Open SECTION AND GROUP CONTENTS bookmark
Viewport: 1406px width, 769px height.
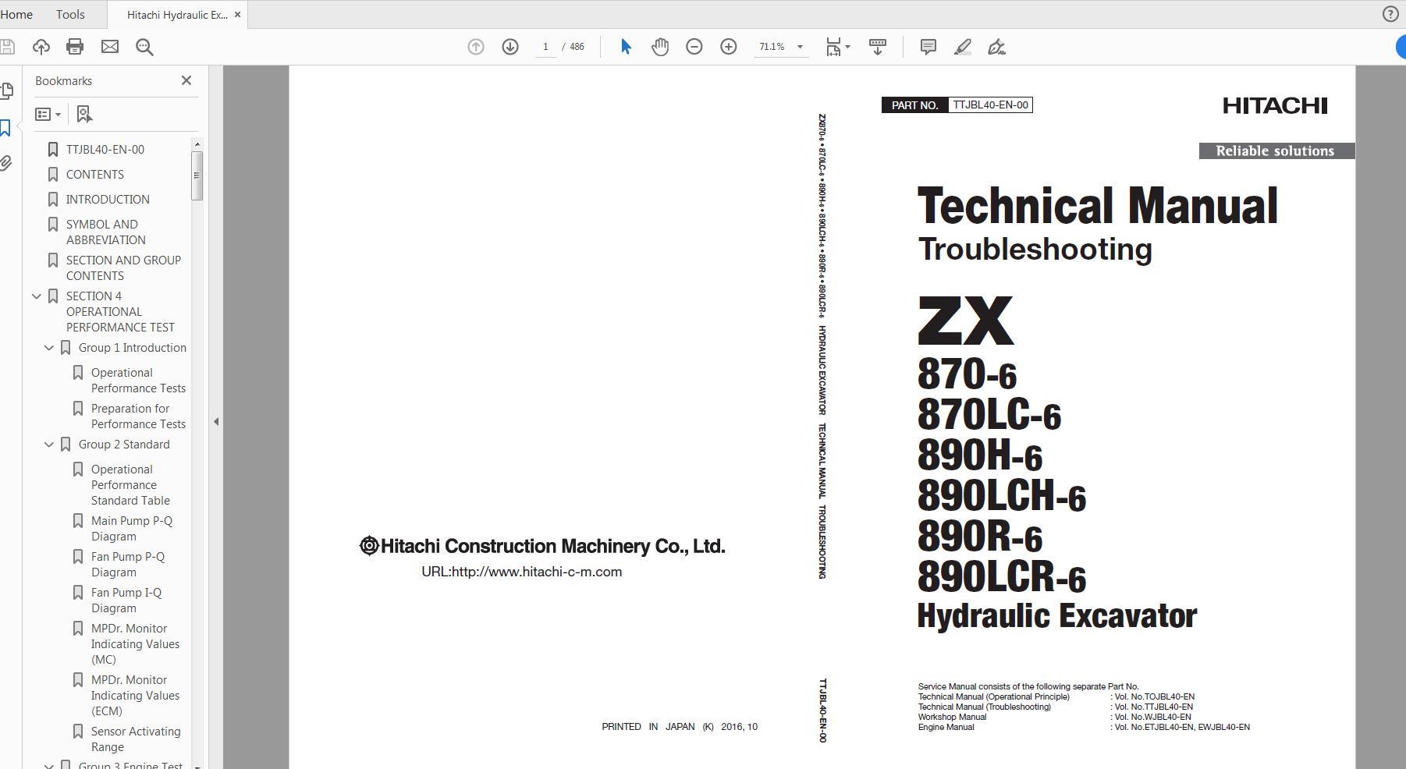123,268
